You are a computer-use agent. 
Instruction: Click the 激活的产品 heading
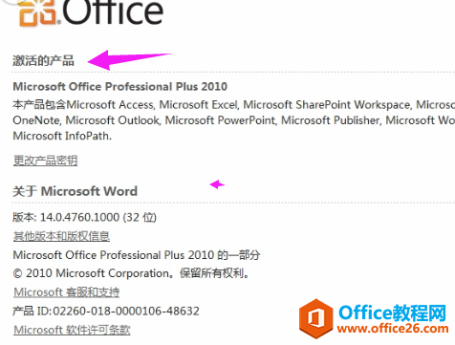(x=43, y=60)
